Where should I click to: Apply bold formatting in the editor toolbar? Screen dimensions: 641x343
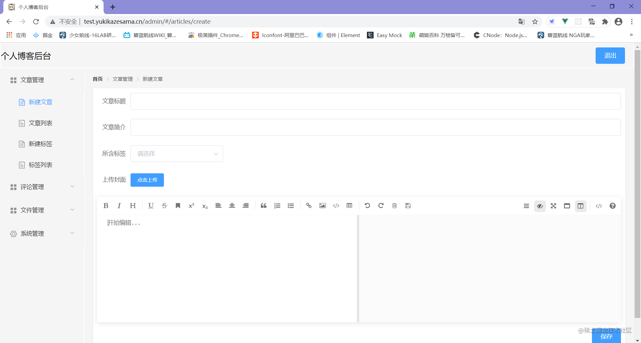[105, 205]
